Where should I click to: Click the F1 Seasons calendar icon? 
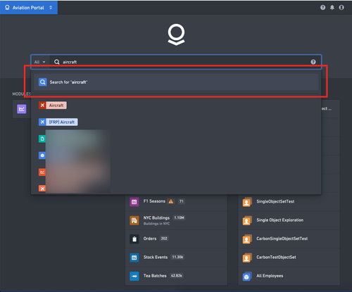click(x=134, y=202)
